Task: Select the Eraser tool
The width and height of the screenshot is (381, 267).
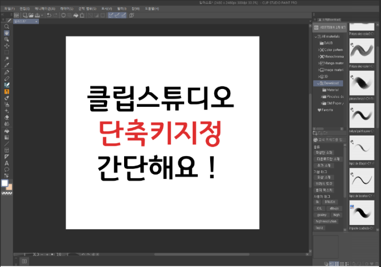Action: (x=7, y=118)
